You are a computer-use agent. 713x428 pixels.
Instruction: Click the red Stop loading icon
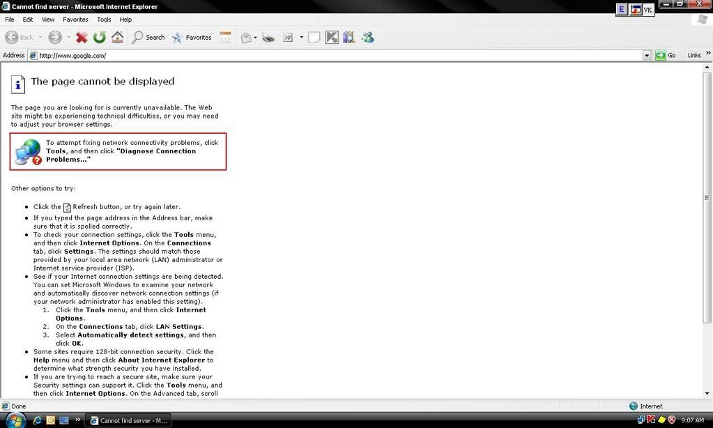point(82,38)
